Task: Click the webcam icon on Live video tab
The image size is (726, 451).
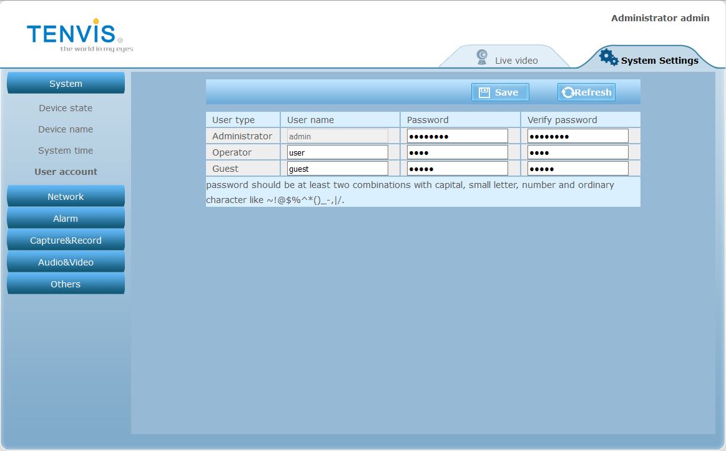Action: (x=482, y=57)
